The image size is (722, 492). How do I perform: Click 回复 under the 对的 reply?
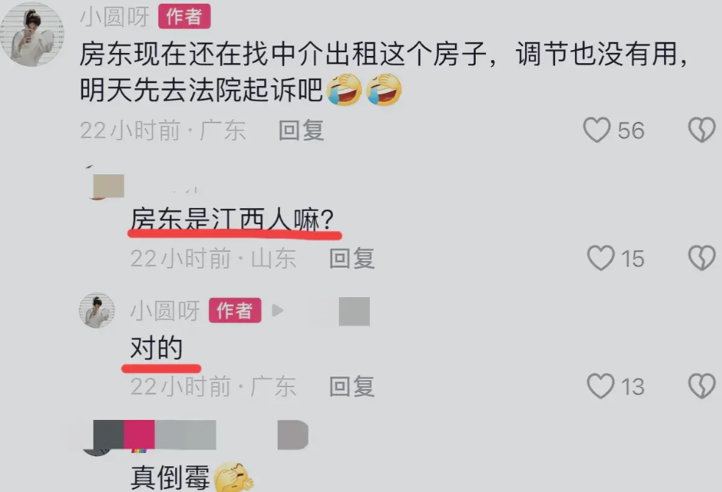351,387
